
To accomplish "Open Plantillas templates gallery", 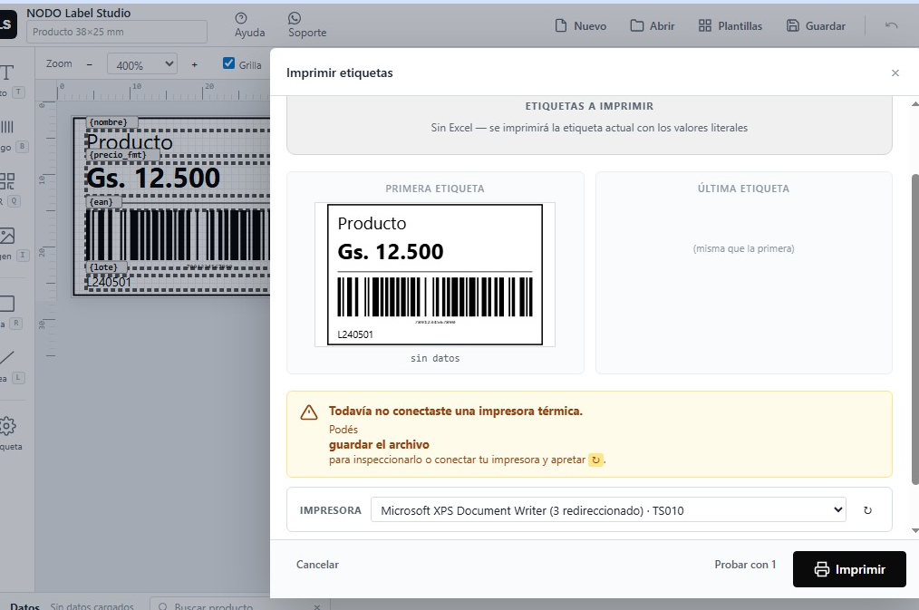I will tap(730, 25).
